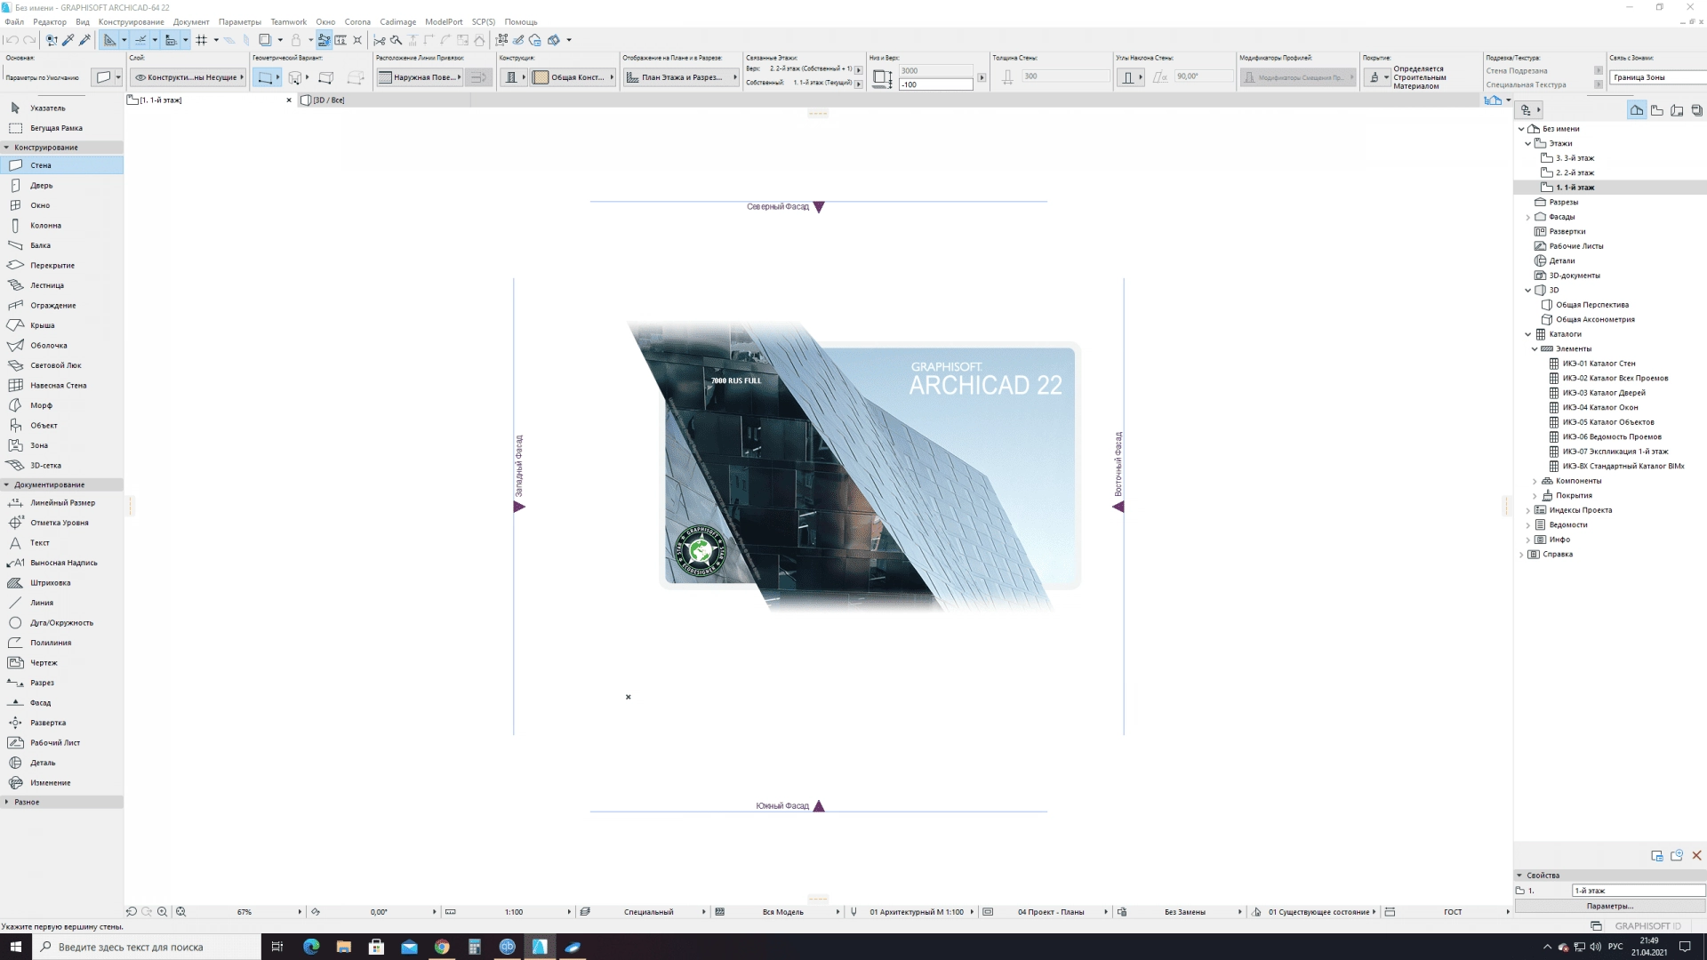Screen dimensions: 1707x960
Task: Activate the Оболочка shell tool
Action: pos(61,346)
